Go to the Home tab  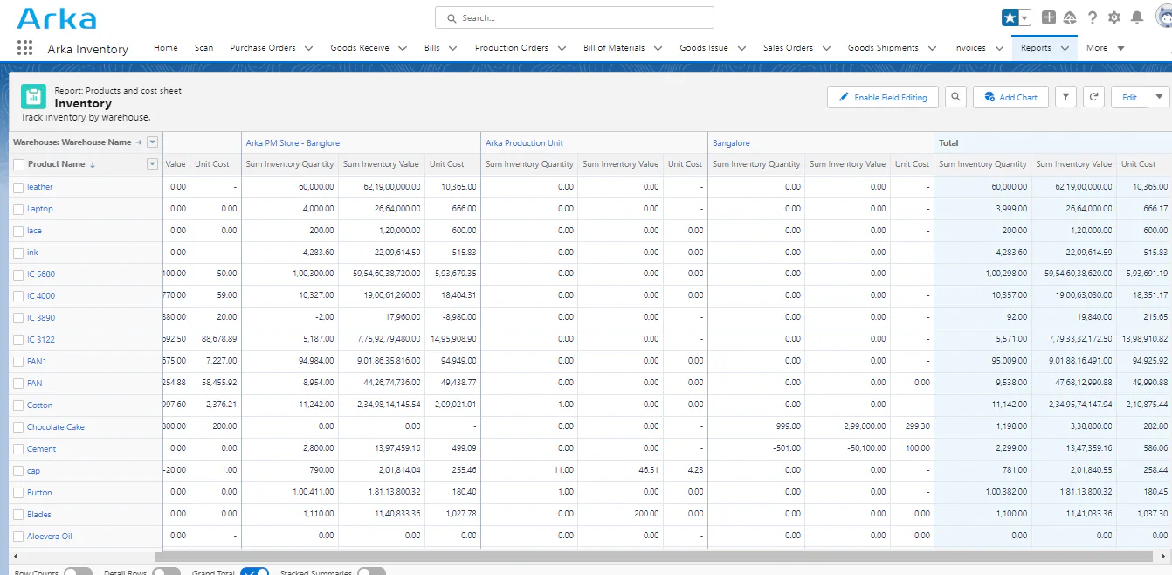(165, 48)
